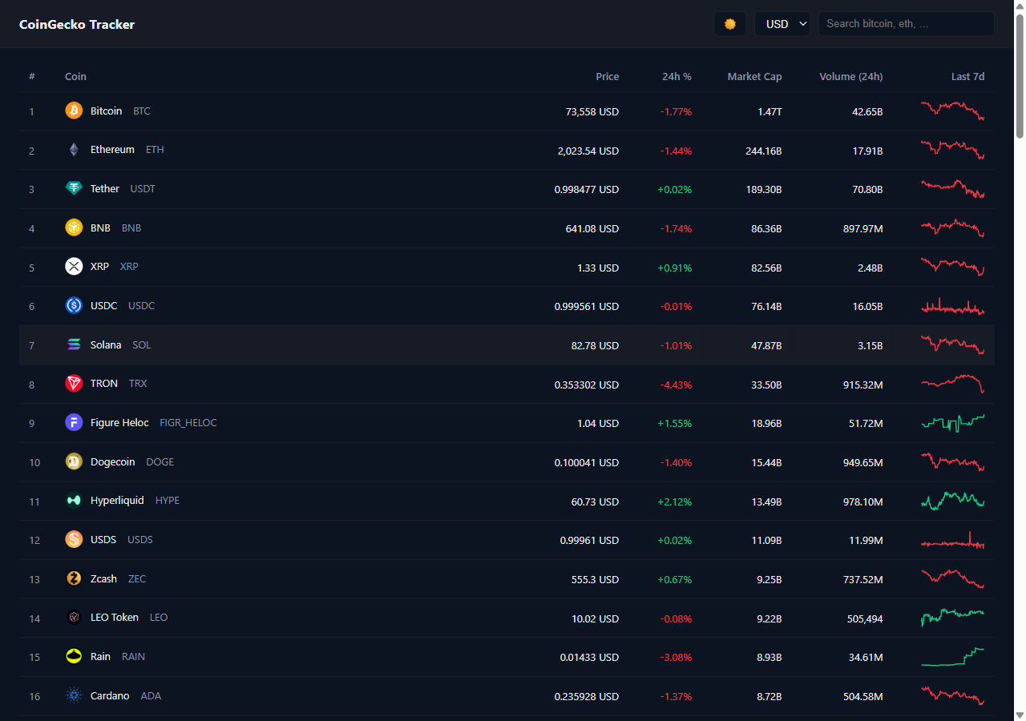Sort by the Volume (24h) column header
Image resolution: width=1026 pixels, height=721 pixels.
point(851,76)
